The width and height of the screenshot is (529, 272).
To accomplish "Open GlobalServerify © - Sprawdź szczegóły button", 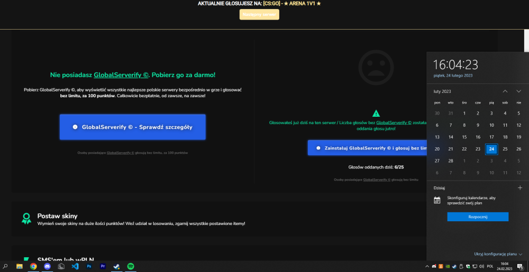I will click(x=133, y=127).
